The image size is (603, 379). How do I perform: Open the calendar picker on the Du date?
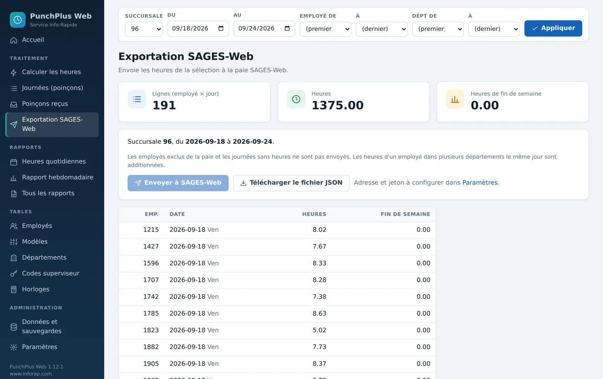[x=221, y=28]
